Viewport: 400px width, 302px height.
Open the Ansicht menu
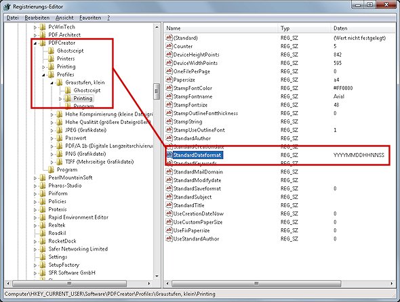point(64,18)
